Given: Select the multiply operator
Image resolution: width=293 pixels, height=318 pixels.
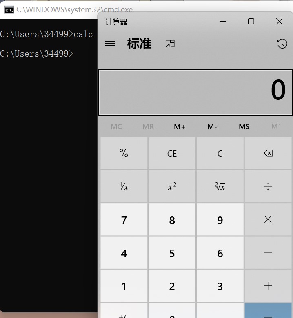Looking at the screenshot, I should click(x=268, y=219).
